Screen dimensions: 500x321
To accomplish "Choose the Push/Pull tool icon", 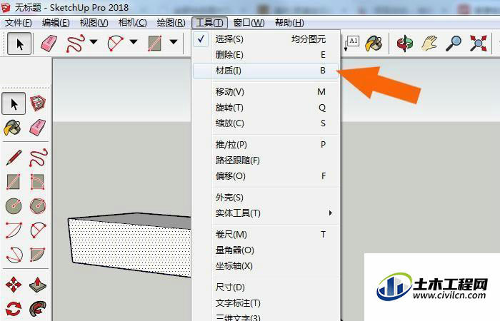I will pos(38,285).
